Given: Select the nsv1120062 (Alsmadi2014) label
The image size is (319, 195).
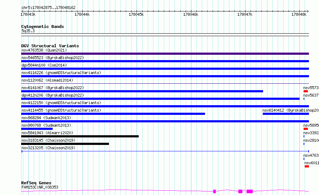Looking at the screenshot, I should [x=47, y=80].
